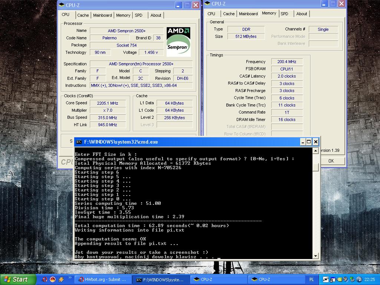Click the cmd window scrollbar thumb
This screenshot has width=380, height=285.
[x=315, y=167]
